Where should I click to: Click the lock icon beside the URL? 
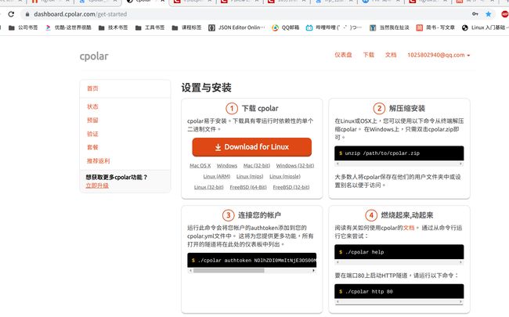27,14
